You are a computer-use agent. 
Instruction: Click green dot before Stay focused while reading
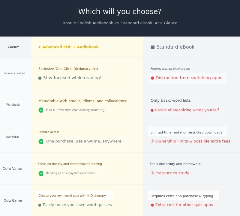tap(40, 78)
